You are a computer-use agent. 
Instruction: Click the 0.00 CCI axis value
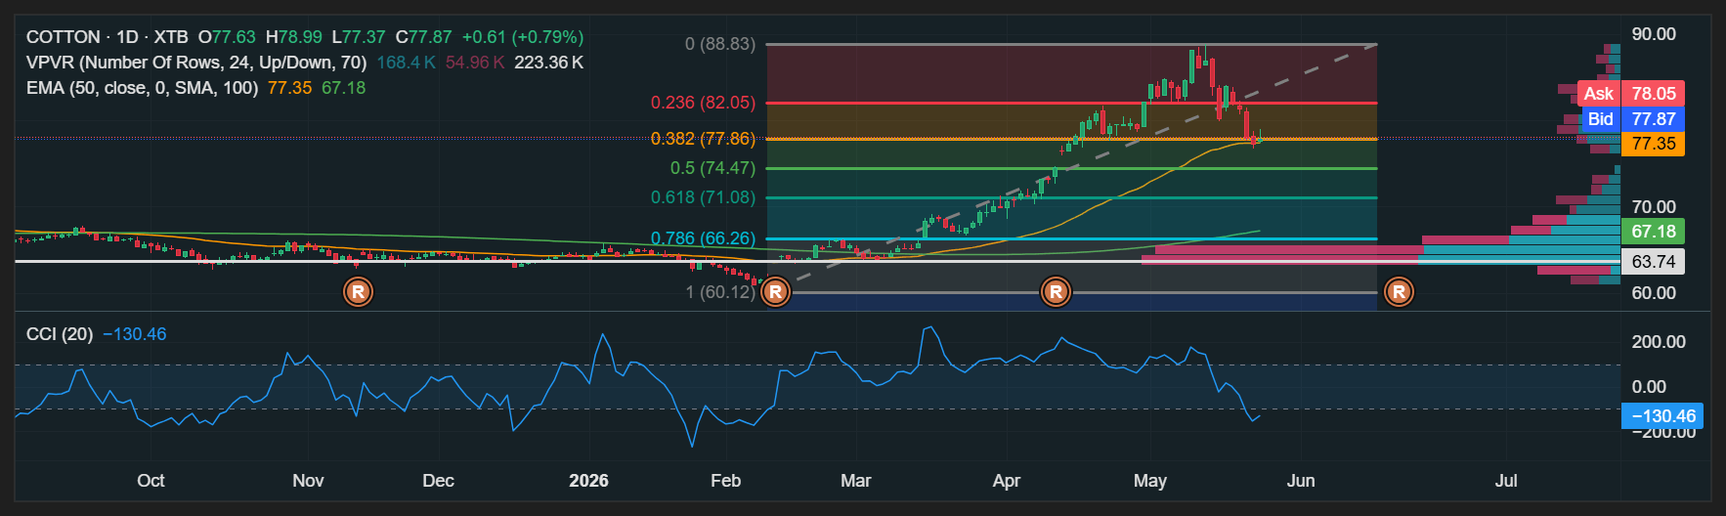[x=1649, y=387]
